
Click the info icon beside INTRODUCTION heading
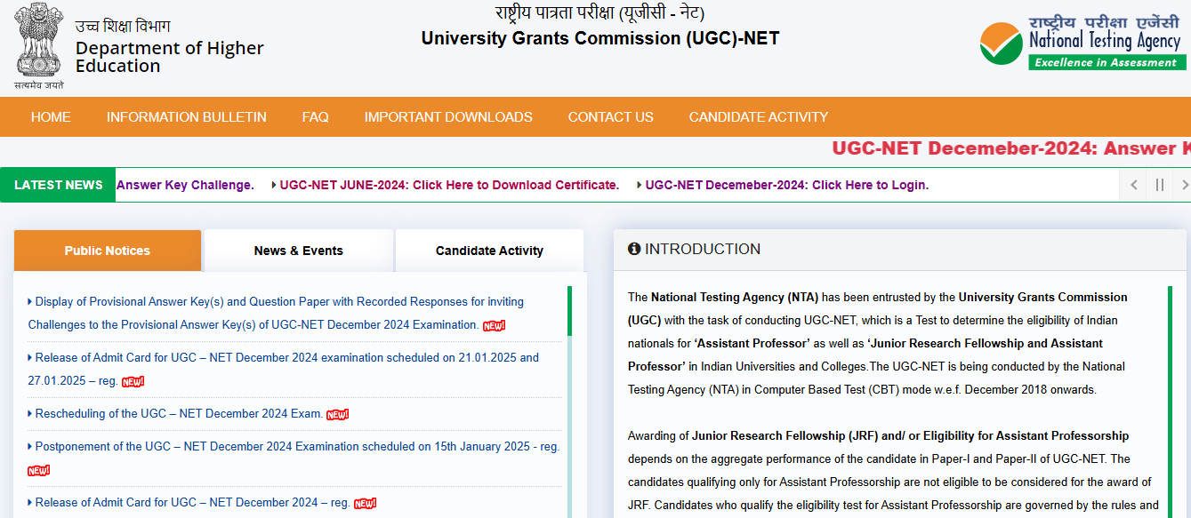(634, 249)
